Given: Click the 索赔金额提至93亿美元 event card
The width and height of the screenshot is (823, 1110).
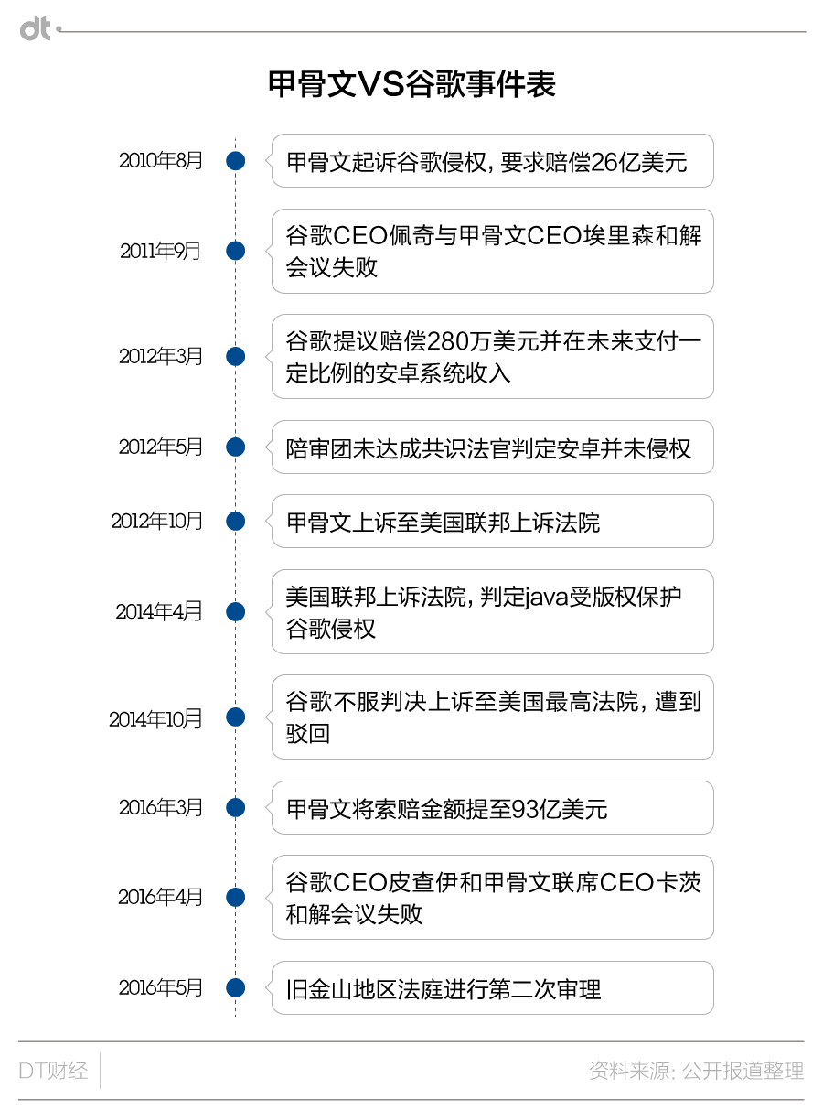Looking at the screenshot, I should click(x=492, y=807).
